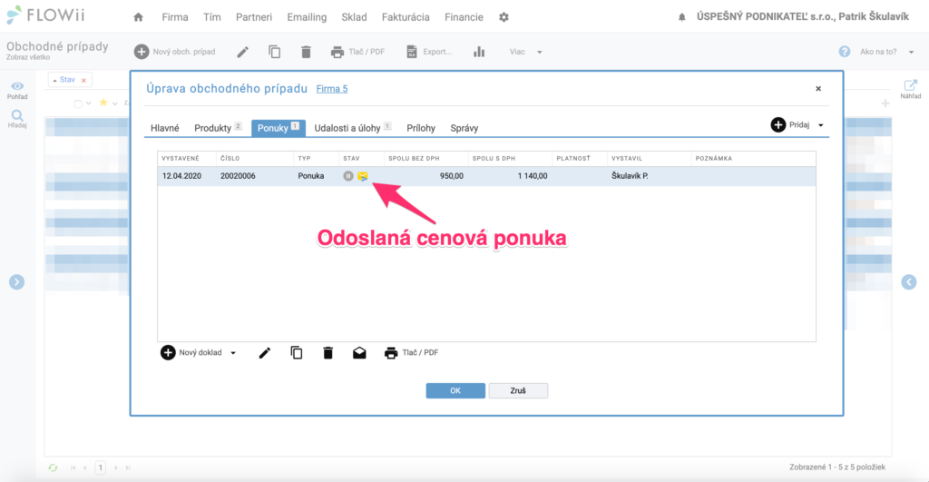929x482 pixels.
Task: Duplicate the selected offer in dialog
Action: (297, 353)
